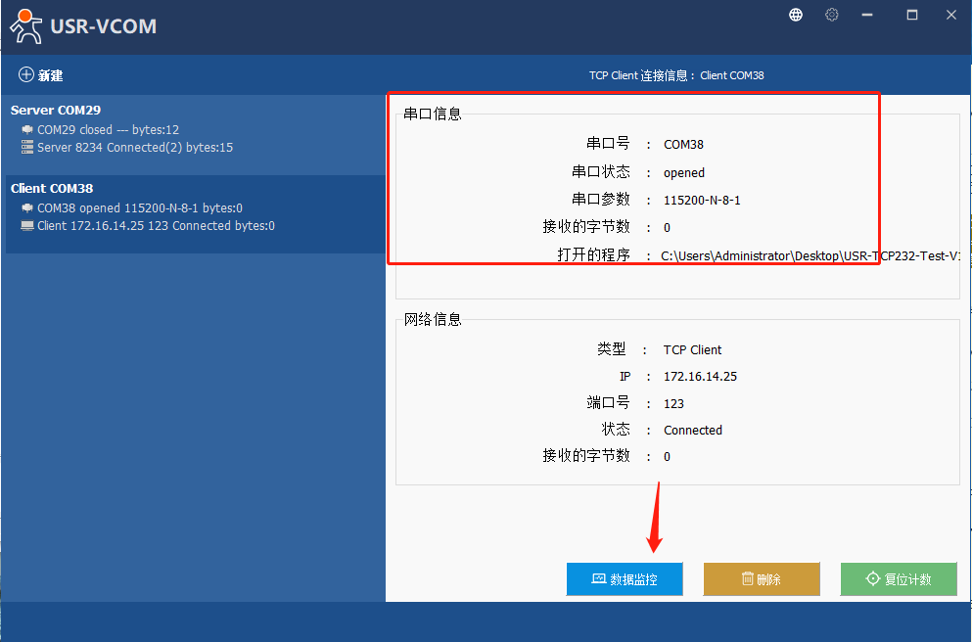Click the 状态 value Connected in 网络信息
This screenshot has height=642, width=972.
click(692, 430)
